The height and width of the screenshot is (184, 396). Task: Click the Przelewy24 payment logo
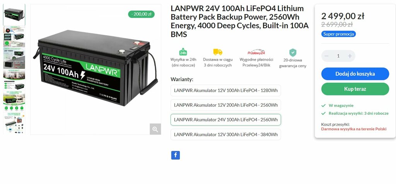(x=256, y=52)
